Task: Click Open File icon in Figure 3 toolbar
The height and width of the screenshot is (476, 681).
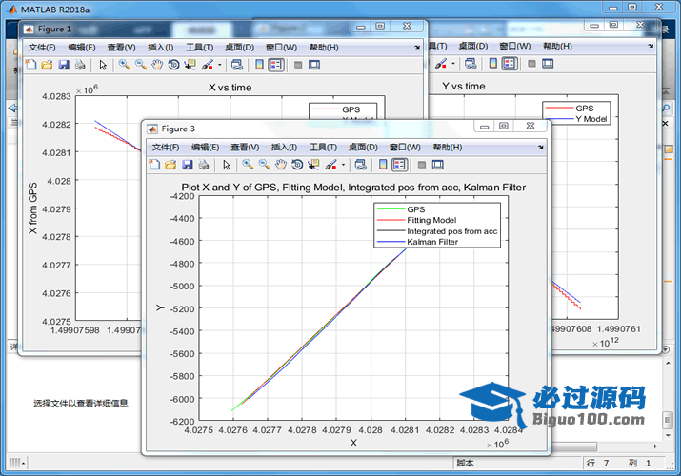Action: pos(170,165)
